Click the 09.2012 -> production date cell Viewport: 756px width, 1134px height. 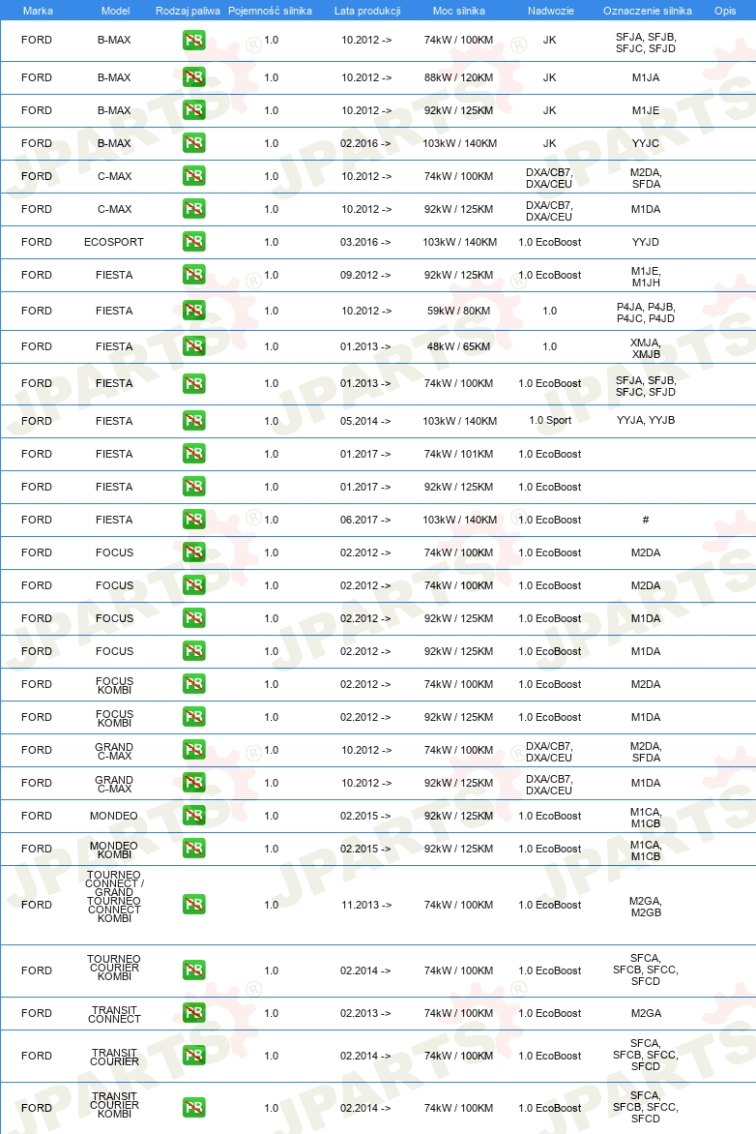click(x=365, y=276)
